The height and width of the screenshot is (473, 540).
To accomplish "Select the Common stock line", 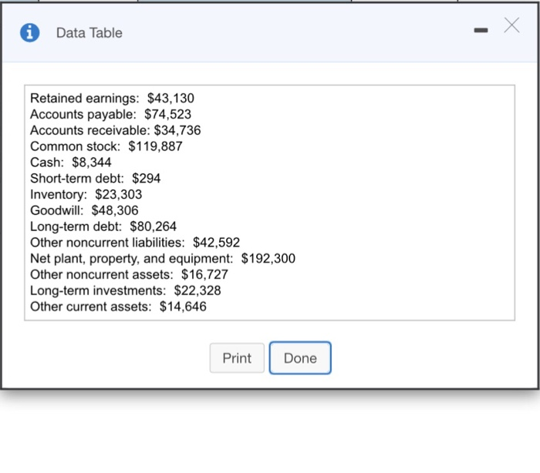I will tap(106, 146).
